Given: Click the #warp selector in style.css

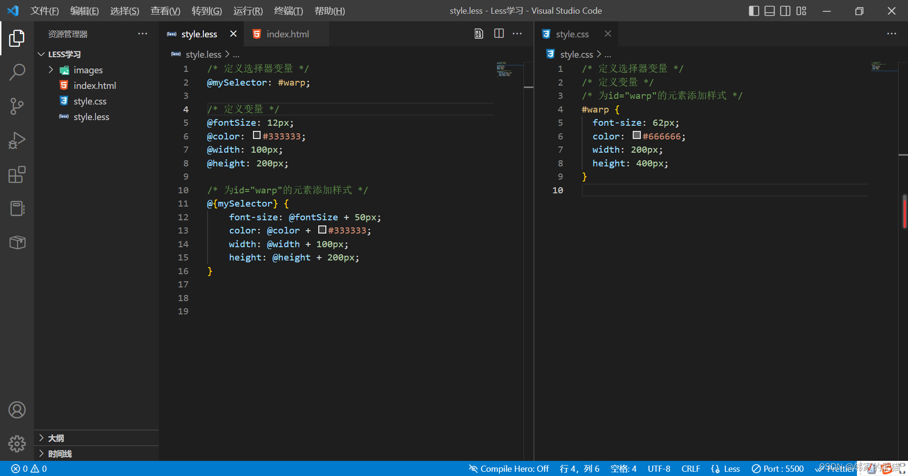Looking at the screenshot, I should pos(595,109).
